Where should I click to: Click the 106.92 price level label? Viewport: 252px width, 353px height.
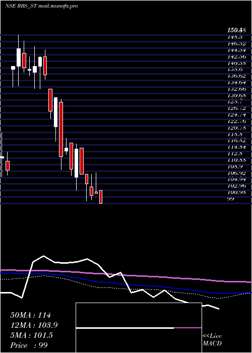[x=237, y=173]
